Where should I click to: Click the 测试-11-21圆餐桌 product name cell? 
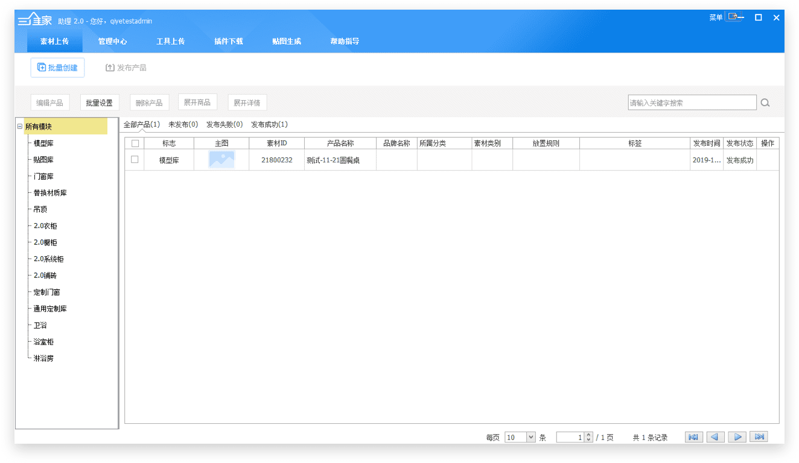point(340,160)
